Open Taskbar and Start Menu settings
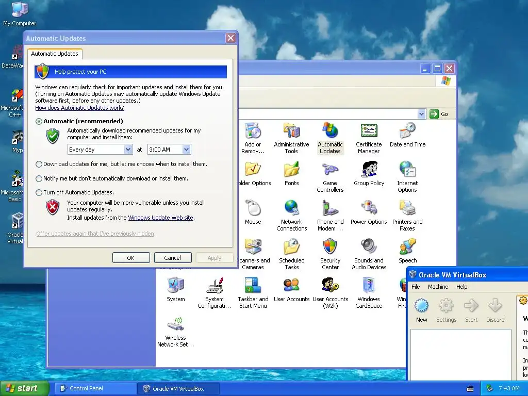The image size is (528, 396). (x=253, y=293)
